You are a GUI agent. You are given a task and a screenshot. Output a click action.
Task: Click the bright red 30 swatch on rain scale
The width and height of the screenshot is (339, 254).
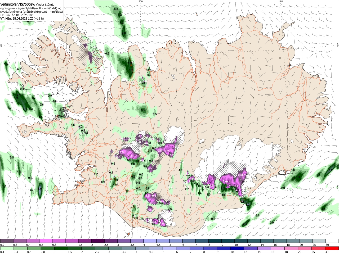pyautogui.click(x=332, y=248)
